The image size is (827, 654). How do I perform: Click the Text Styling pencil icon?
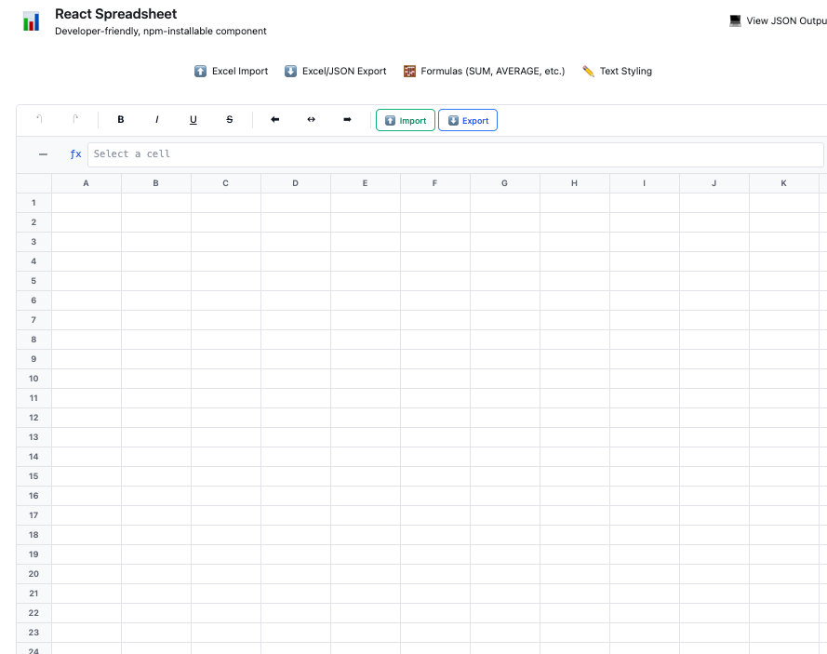588,72
